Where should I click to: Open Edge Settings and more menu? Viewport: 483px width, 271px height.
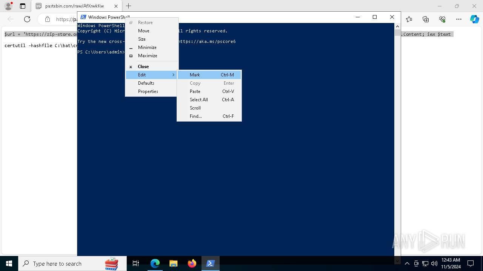coord(459,19)
